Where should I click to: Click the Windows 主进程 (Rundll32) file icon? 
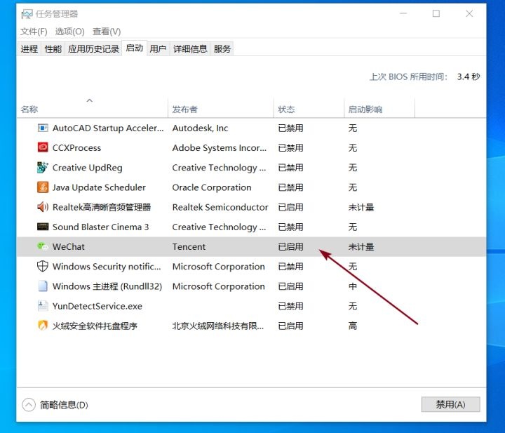pos(43,286)
